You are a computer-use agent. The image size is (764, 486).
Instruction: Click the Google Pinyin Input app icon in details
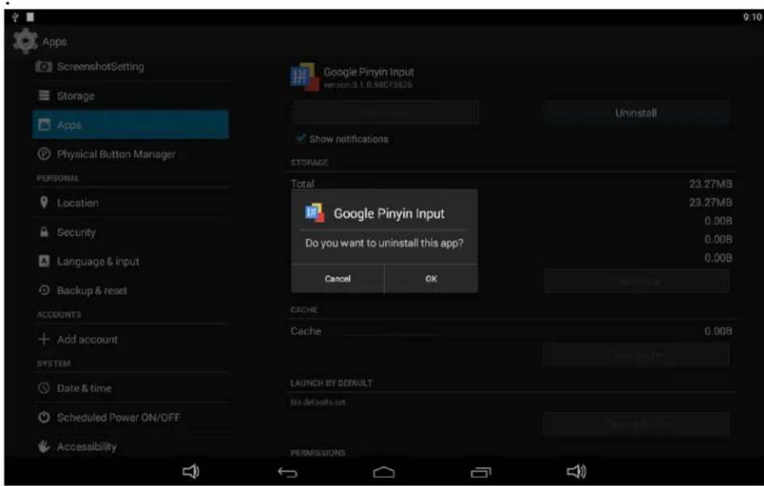pos(305,77)
